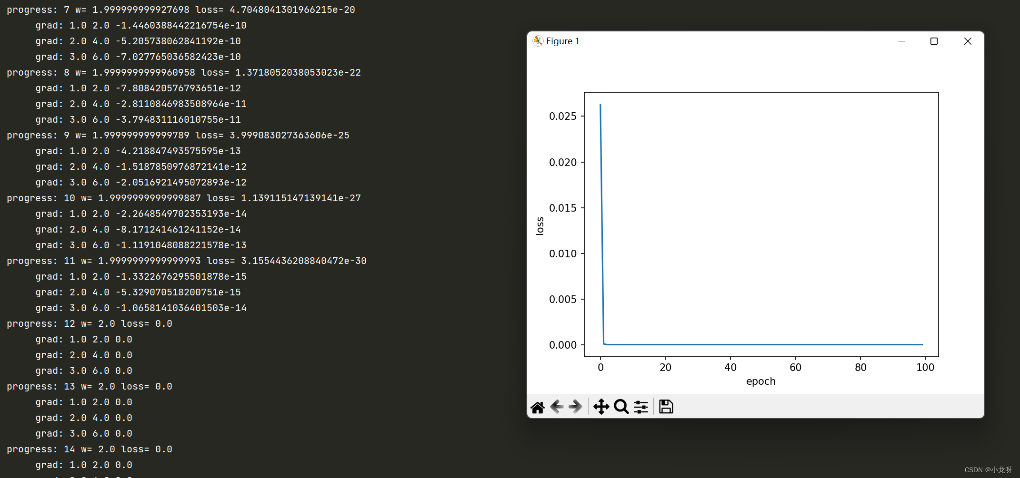
Task: Click the 'progress: 14 w= 2.0' line
Action: (x=90, y=449)
